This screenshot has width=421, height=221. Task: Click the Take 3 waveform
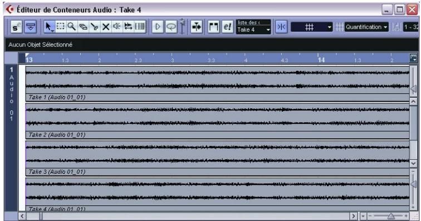point(218,154)
